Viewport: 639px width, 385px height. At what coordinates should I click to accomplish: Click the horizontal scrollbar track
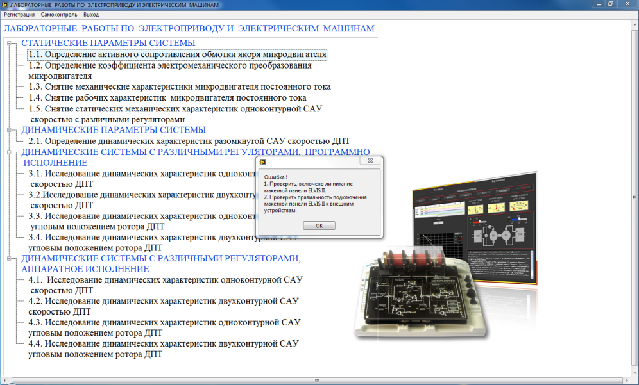pos(316,381)
